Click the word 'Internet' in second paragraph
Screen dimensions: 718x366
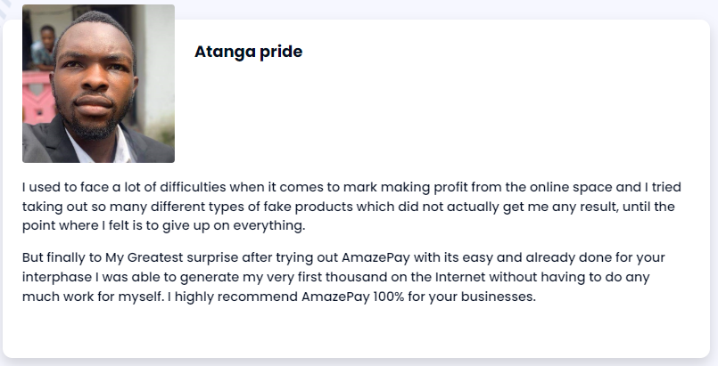click(x=459, y=277)
